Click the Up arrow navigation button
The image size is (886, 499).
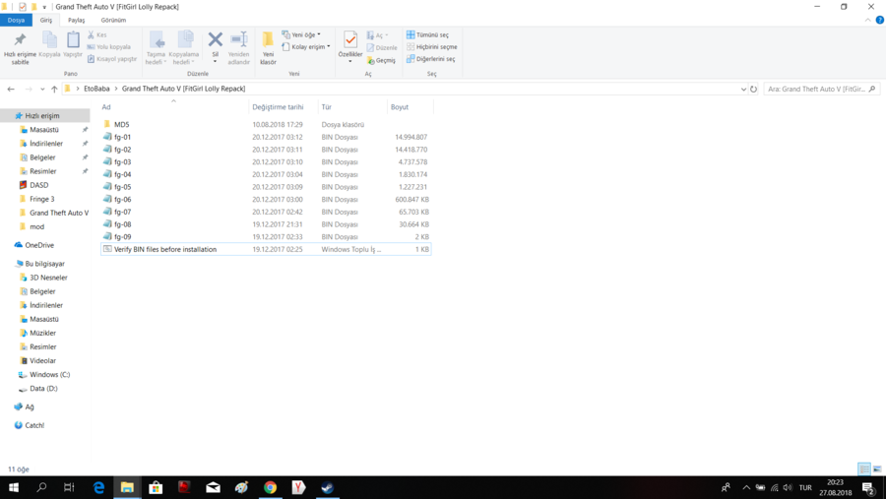point(54,89)
